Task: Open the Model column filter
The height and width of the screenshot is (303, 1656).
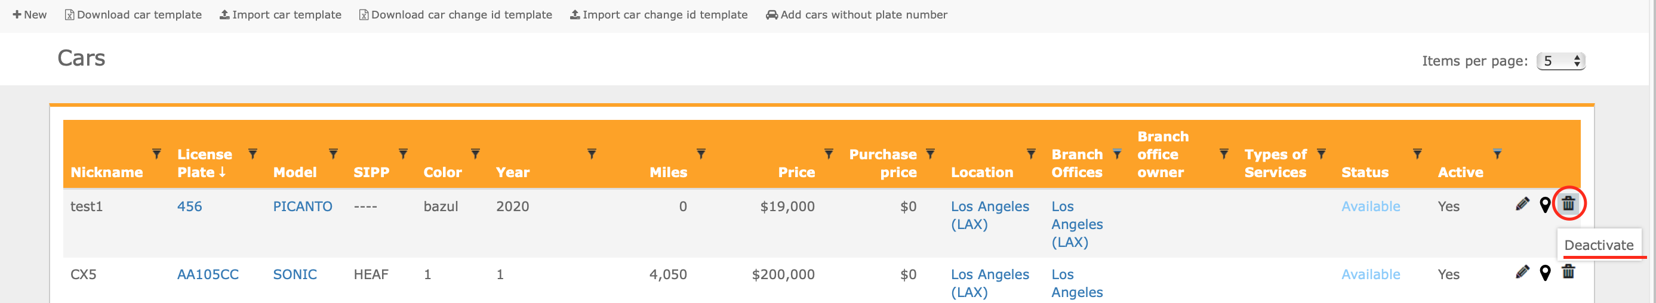Action: [333, 154]
